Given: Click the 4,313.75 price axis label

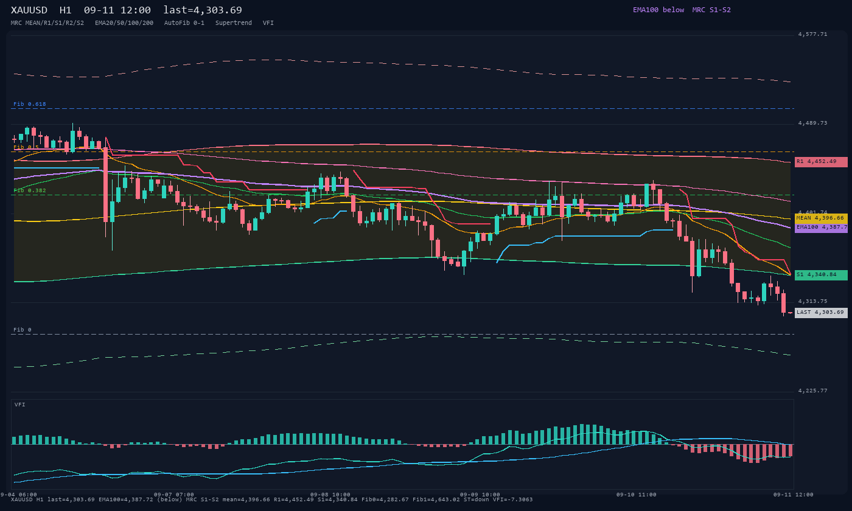Looking at the screenshot, I should coord(812,301).
